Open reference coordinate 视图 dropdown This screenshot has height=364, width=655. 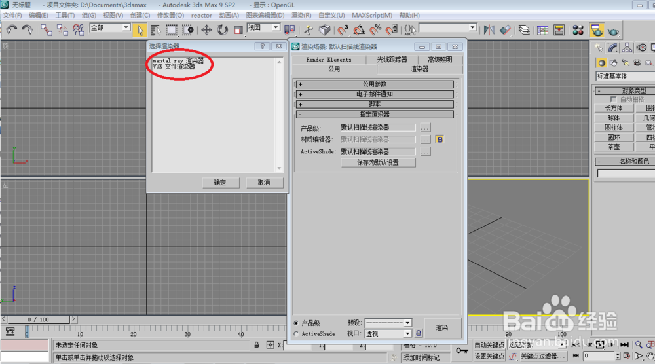pyautogui.click(x=276, y=27)
